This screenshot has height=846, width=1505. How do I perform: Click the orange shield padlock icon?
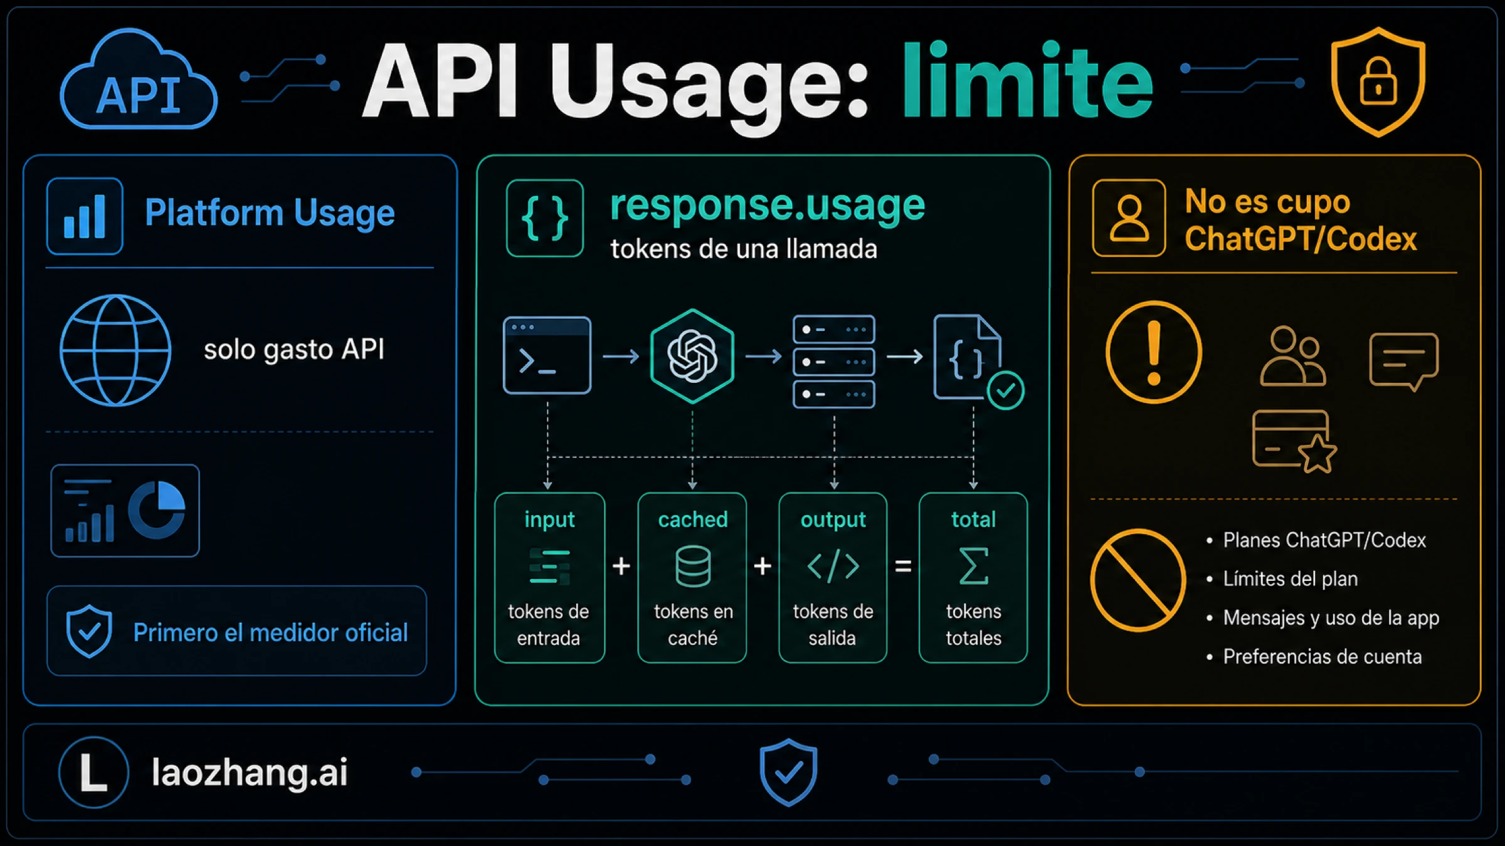[x=1378, y=81]
